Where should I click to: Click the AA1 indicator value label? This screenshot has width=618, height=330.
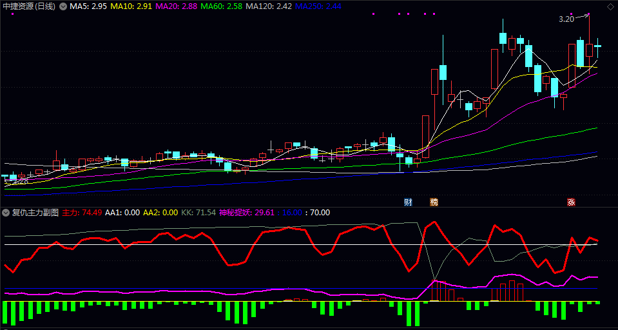tap(122, 212)
